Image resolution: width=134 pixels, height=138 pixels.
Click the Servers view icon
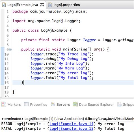pos(53,104)
